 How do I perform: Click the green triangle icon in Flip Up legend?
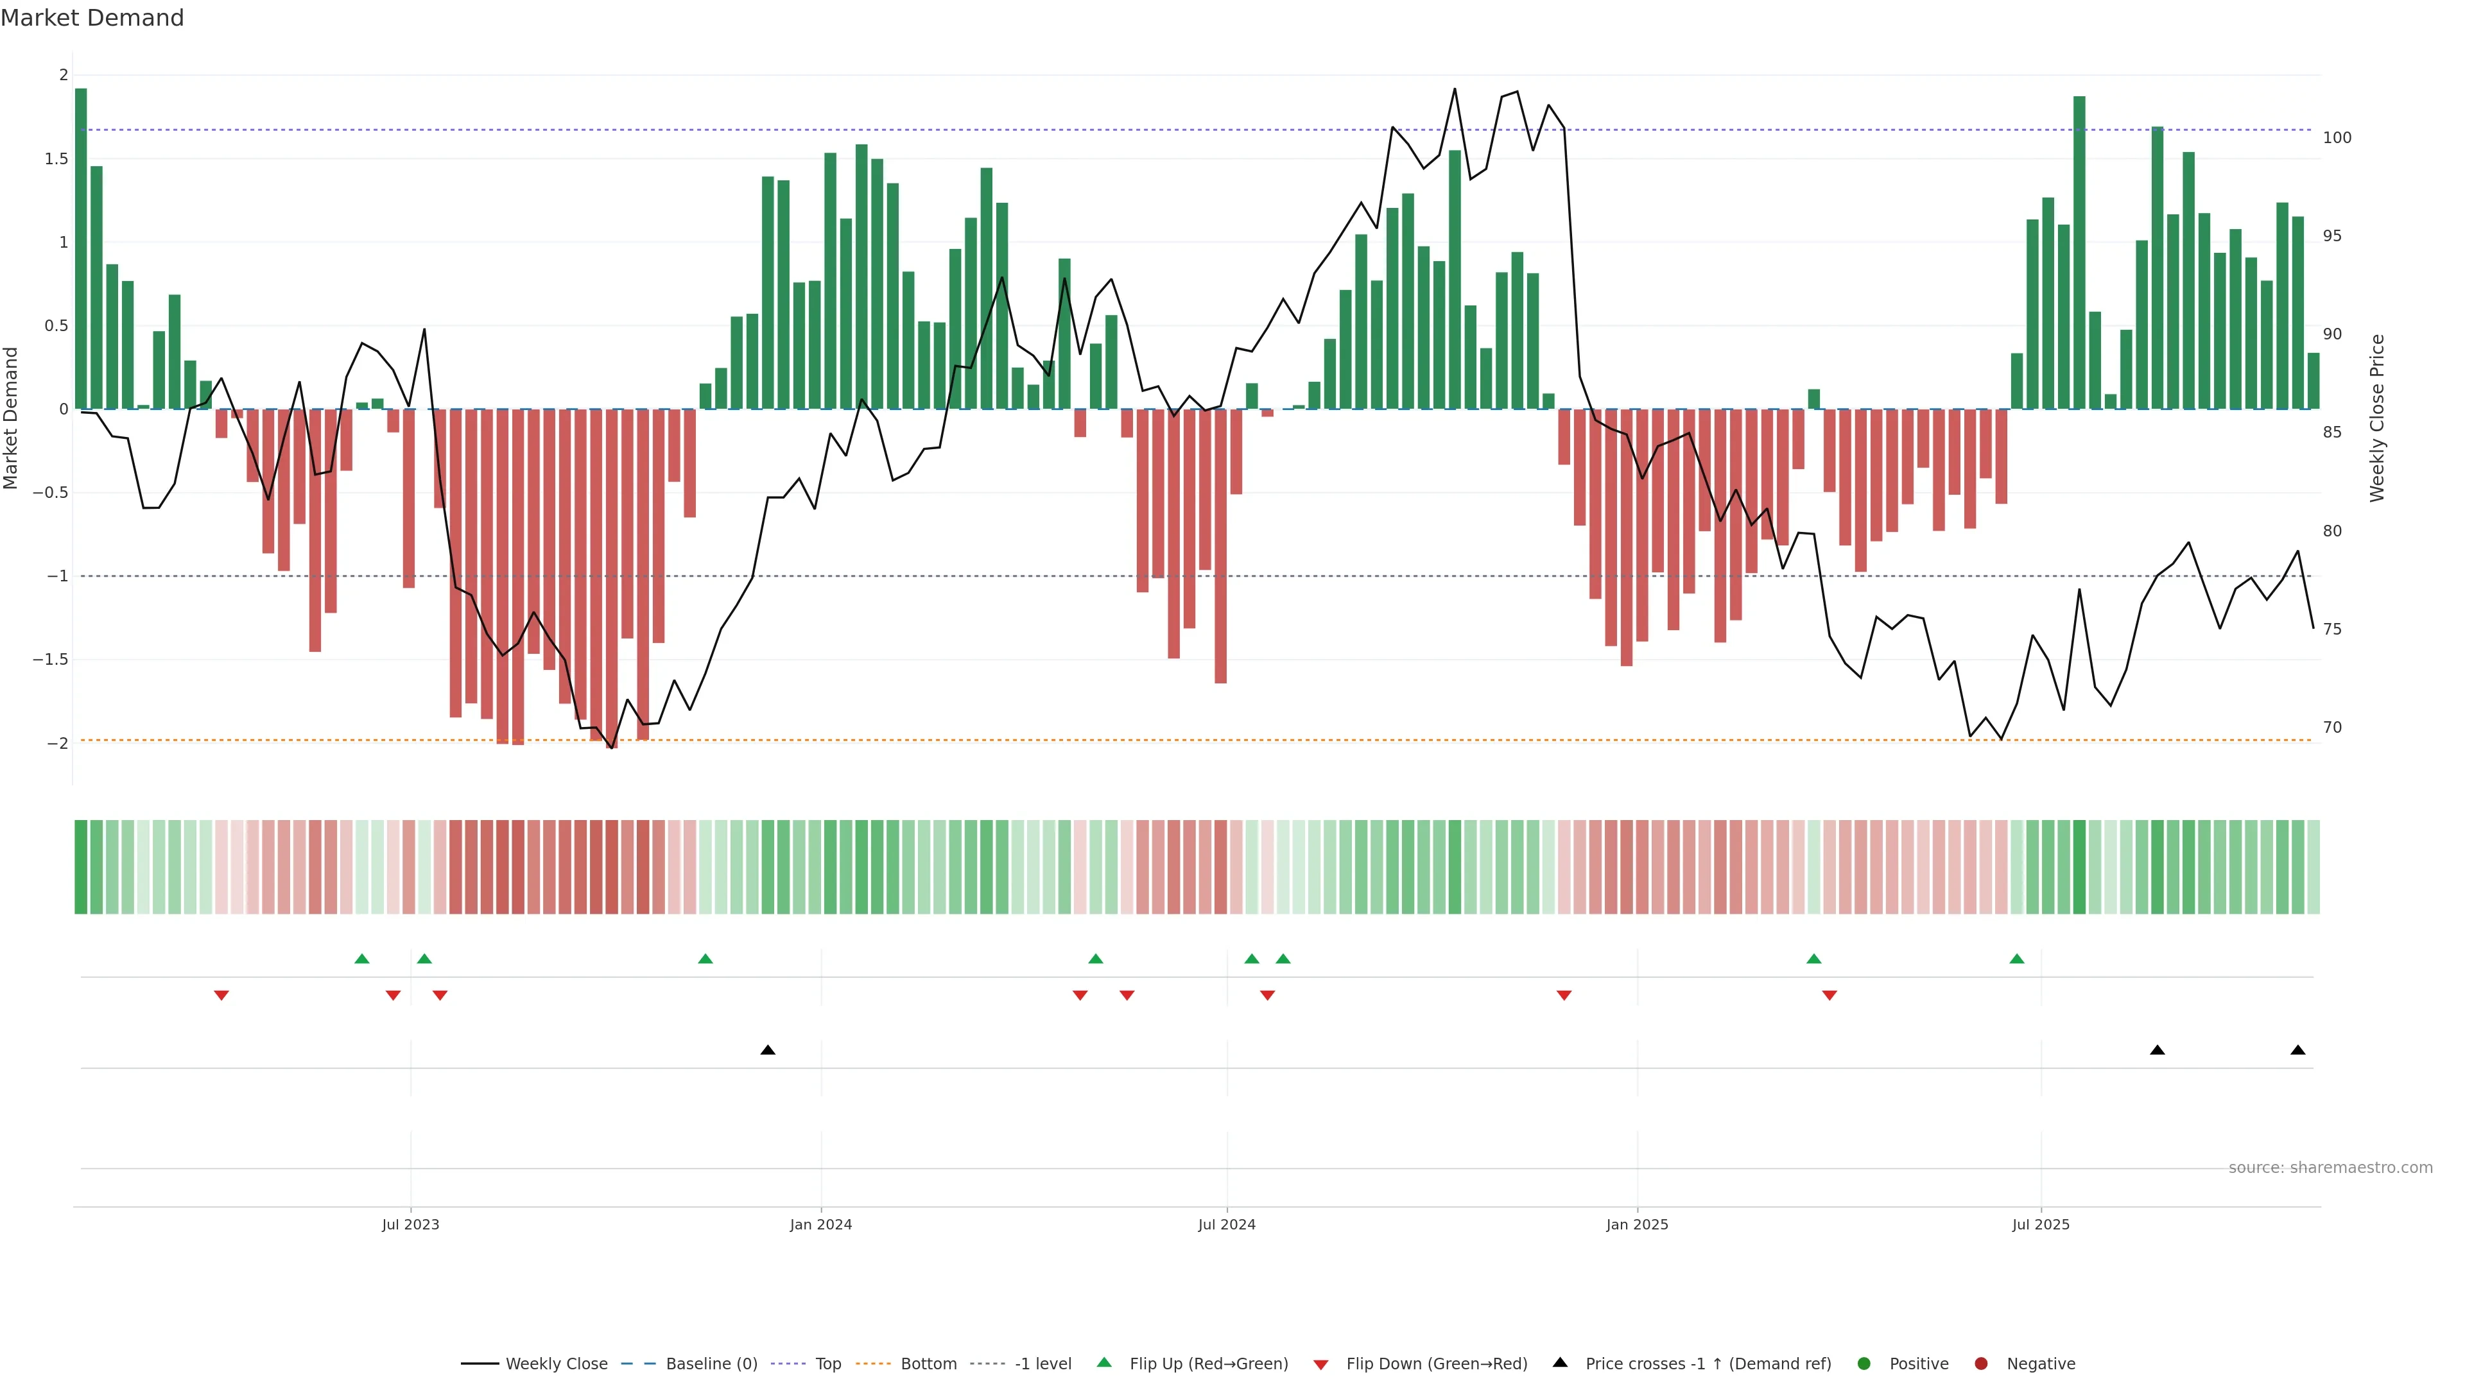click(1104, 1362)
